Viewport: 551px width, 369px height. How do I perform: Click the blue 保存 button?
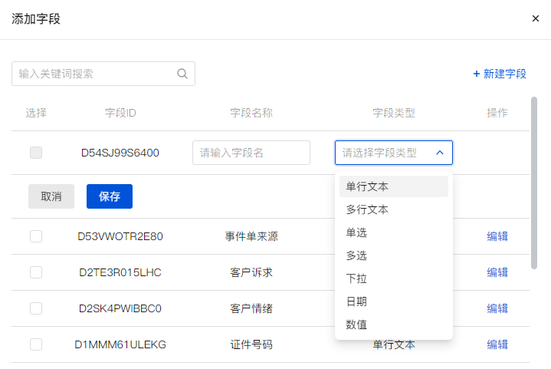pos(110,196)
